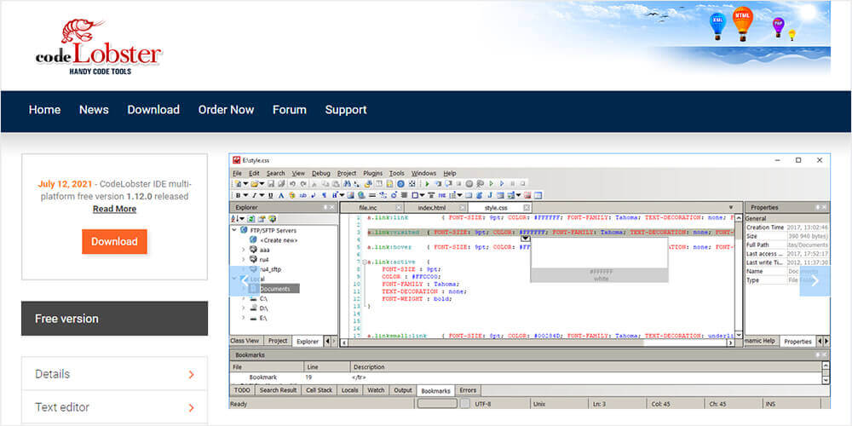The image size is (852, 426).
Task: Select the <Create new> server entry
Action: pyautogui.click(x=279, y=240)
